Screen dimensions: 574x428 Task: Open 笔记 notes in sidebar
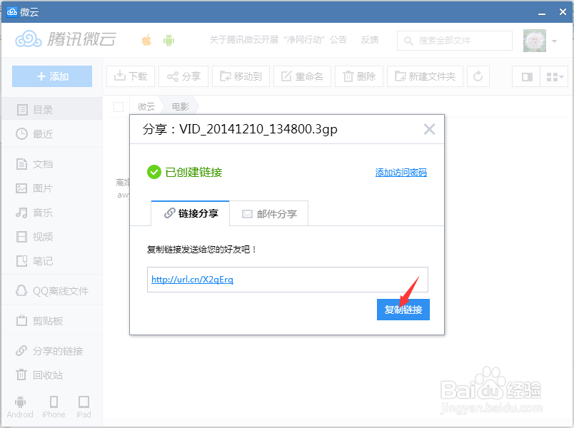pos(52,261)
